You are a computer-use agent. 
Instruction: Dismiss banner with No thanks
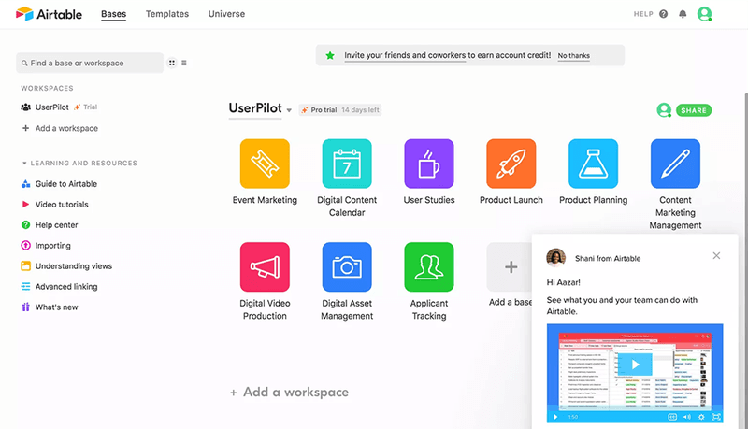click(574, 56)
